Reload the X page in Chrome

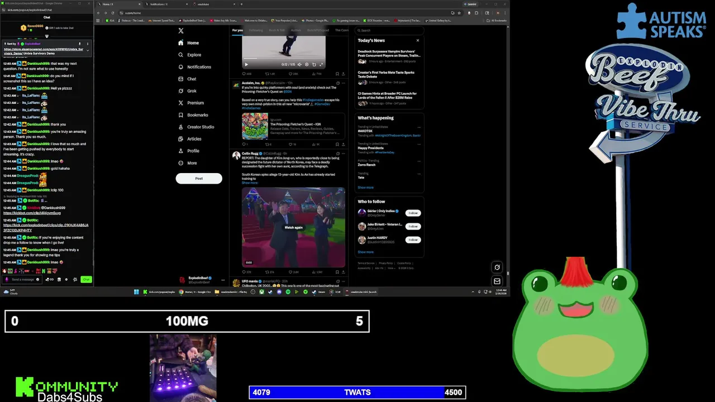113,12
